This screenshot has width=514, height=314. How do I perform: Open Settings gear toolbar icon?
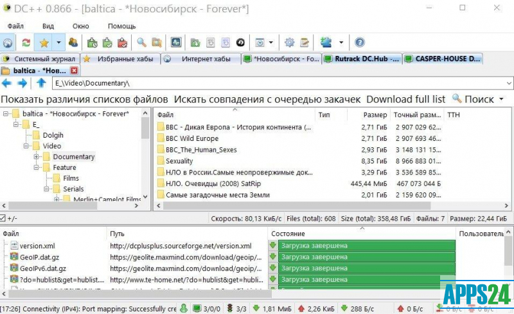point(289,42)
